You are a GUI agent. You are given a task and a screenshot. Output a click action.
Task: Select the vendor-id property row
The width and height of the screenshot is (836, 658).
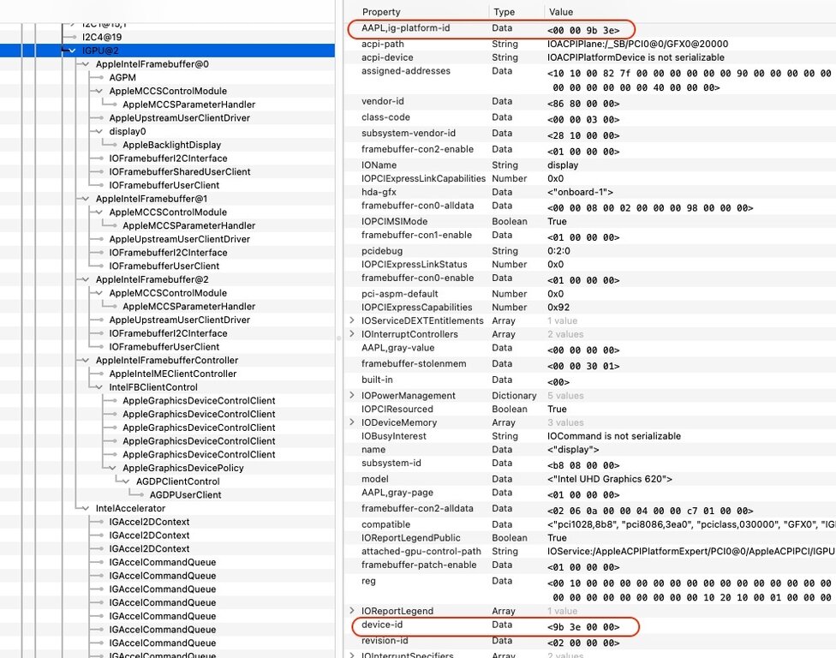coord(589,102)
